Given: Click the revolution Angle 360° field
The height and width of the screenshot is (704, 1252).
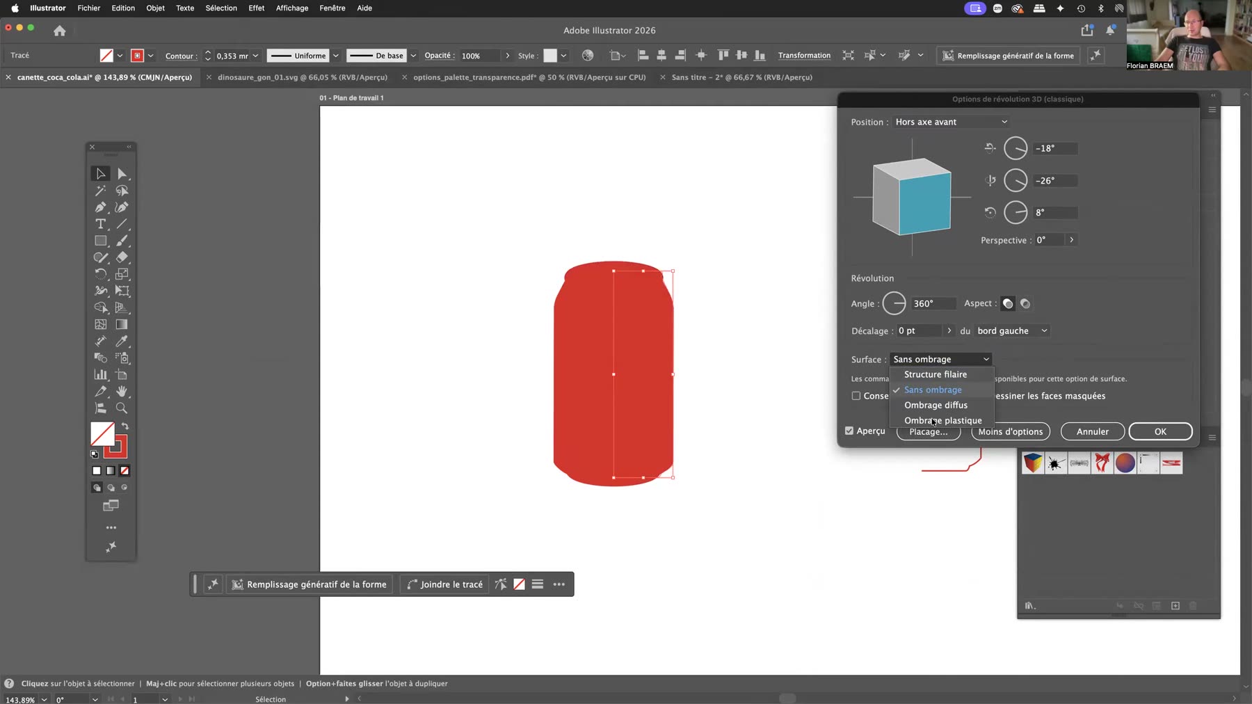Looking at the screenshot, I should pyautogui.click(x=933, y=303).
